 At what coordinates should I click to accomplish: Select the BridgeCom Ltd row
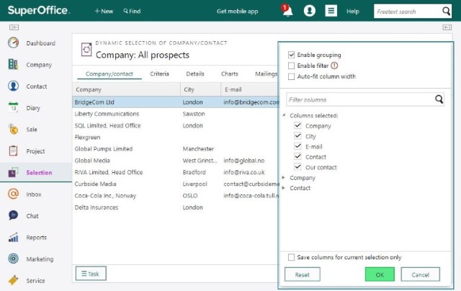point(175,102)
